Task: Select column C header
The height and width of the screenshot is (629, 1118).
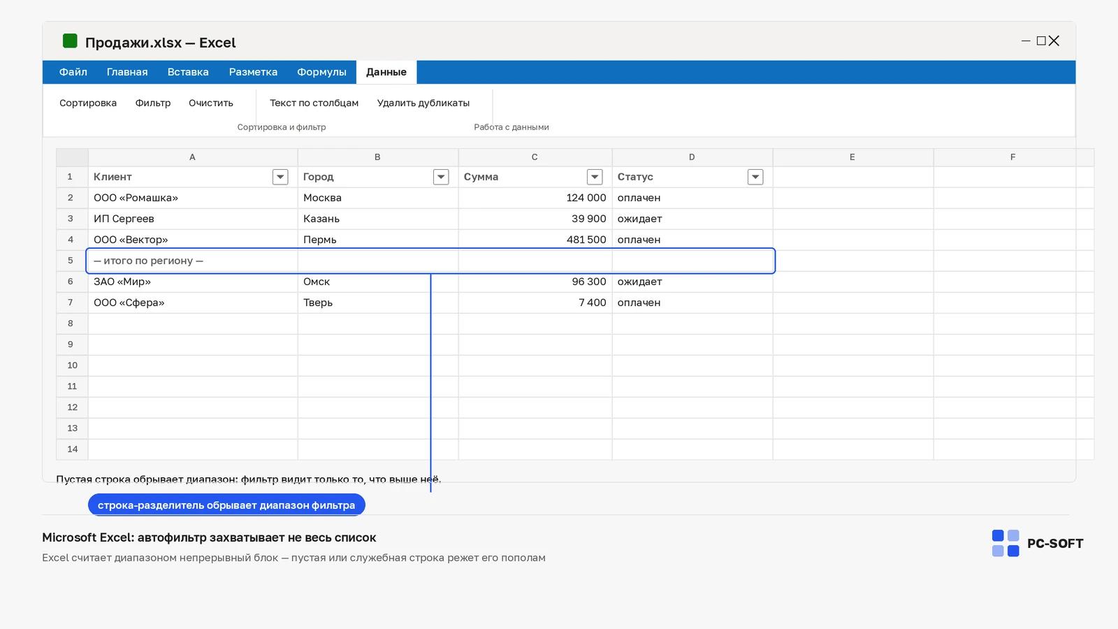Action: click(x=535, y=157)
